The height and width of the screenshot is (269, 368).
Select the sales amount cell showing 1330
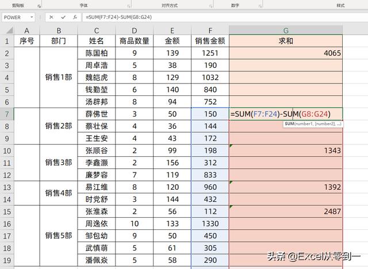(210, 223)
